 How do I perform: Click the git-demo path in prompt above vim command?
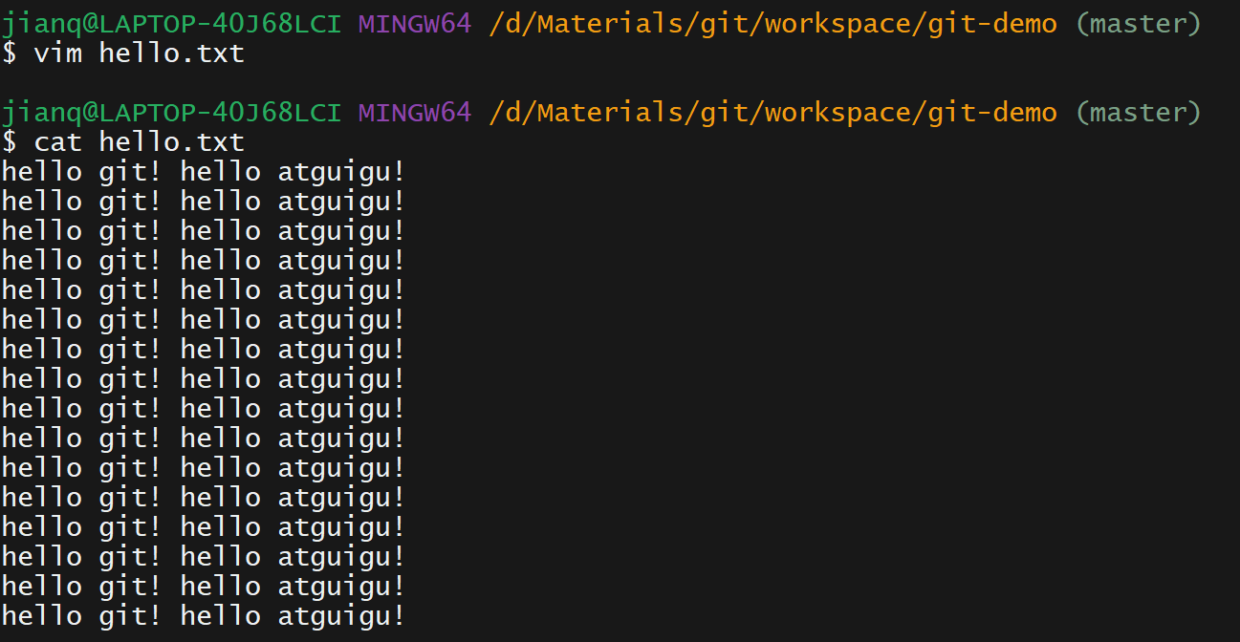773,24
